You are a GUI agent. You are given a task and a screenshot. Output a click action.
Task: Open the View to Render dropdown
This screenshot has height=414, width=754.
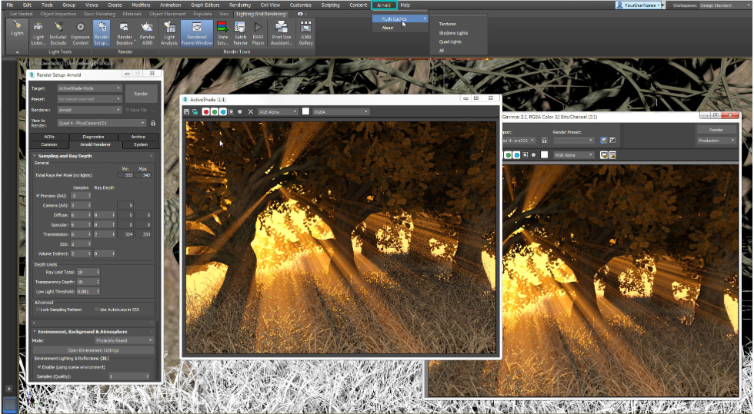(102, 123)
